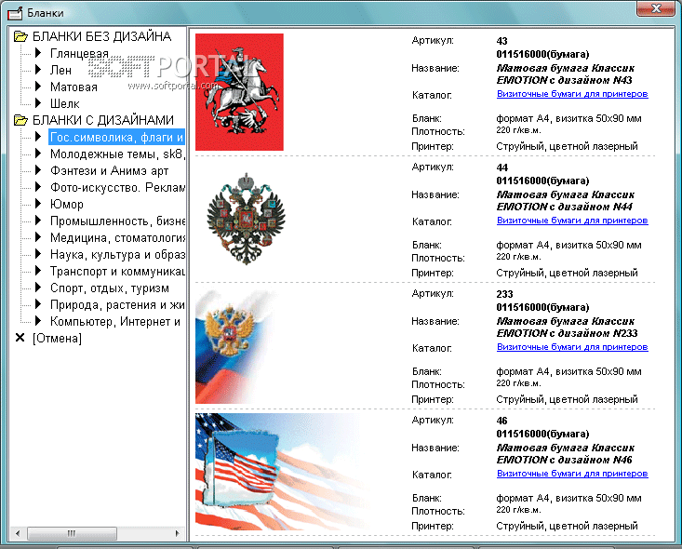Click the tree panel scroll left arrow
Image resolution: width=682 pixels, height=549 pixels.
click(x=18, y=533)
